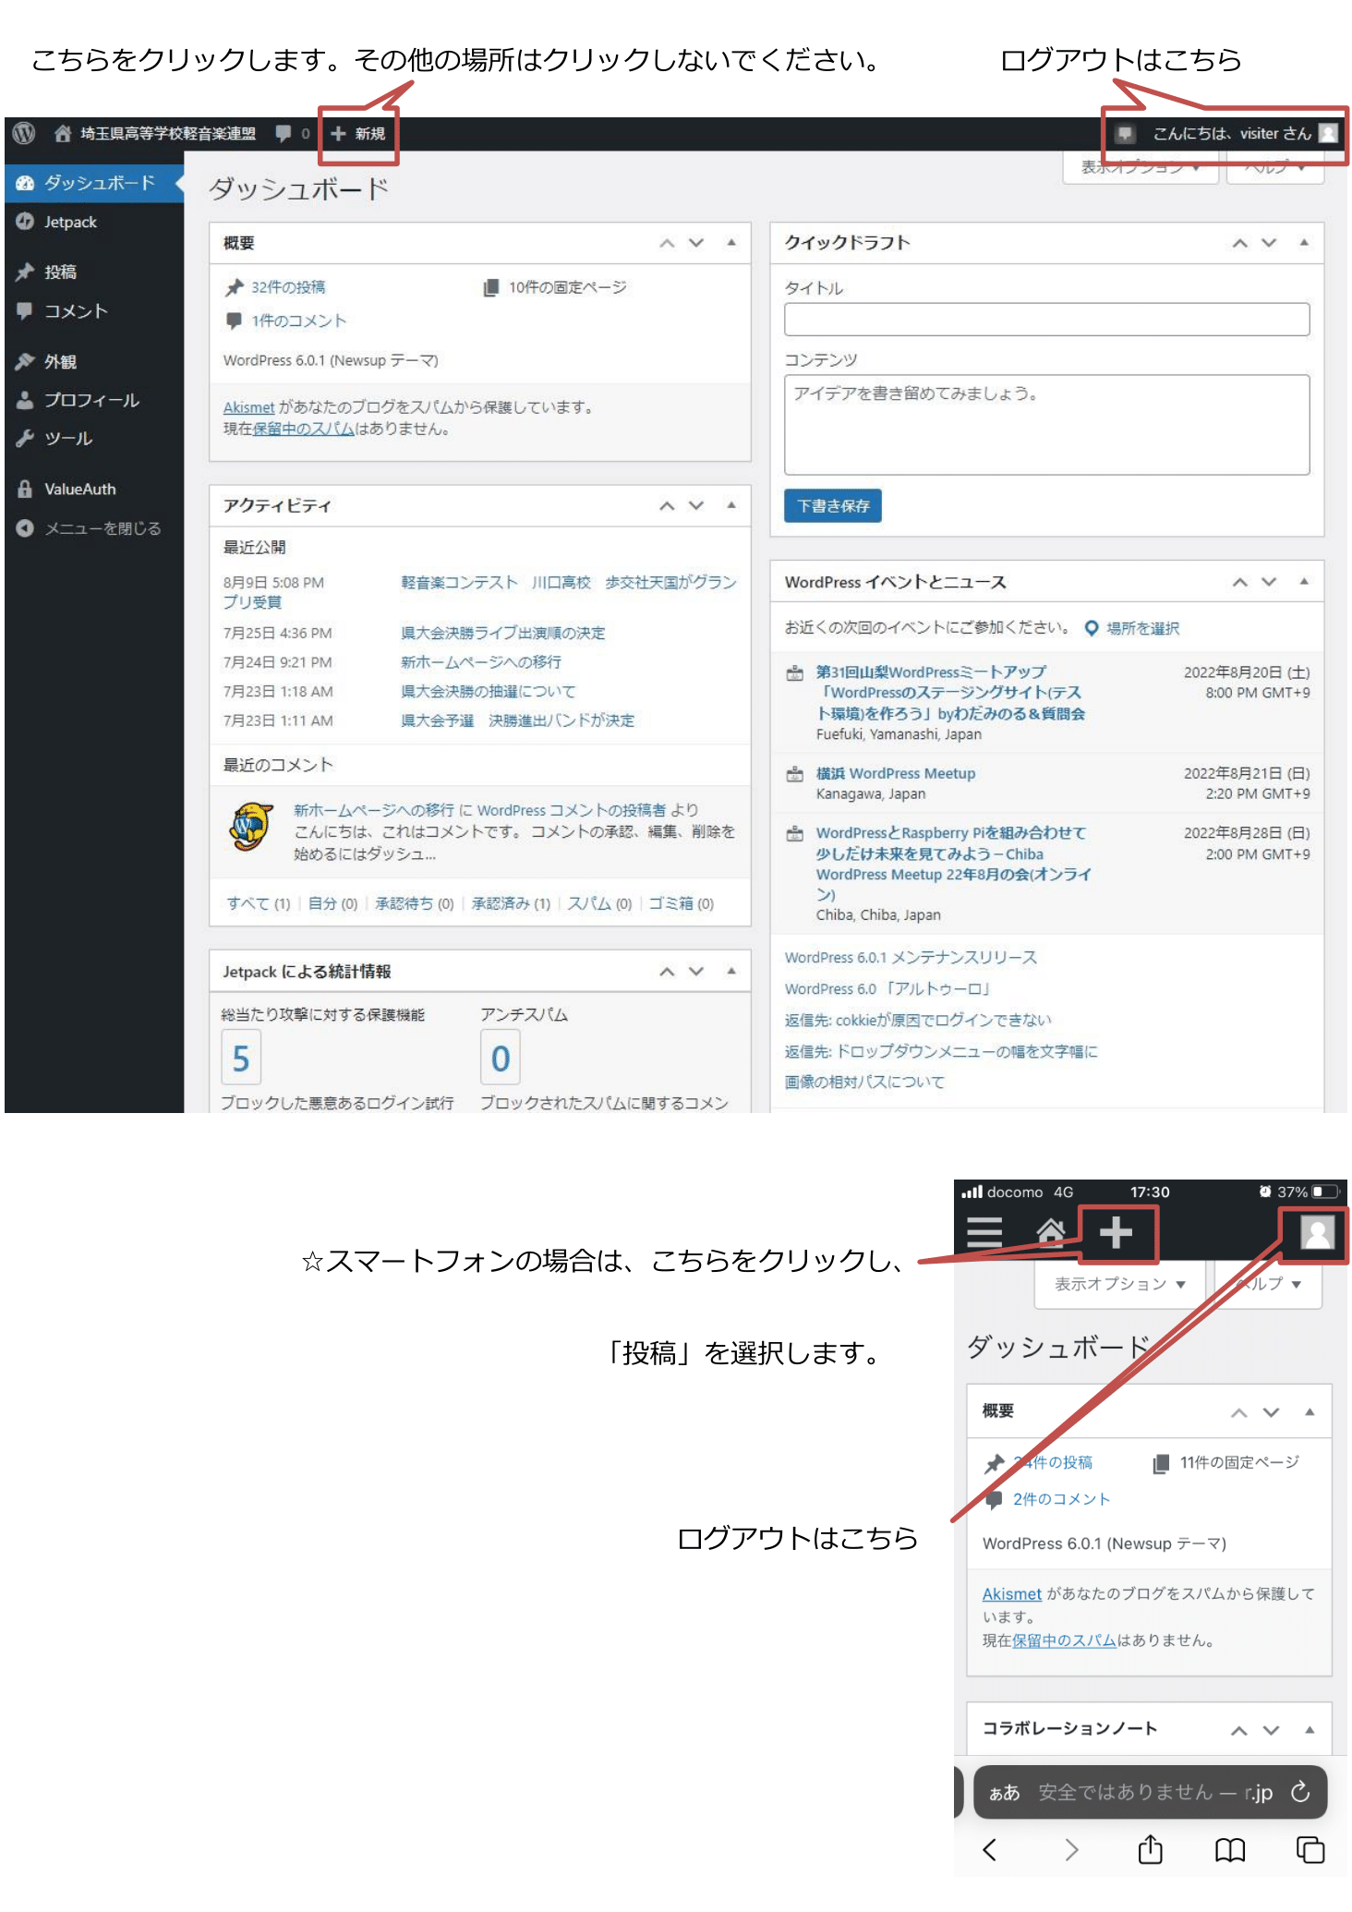Filter comments by 承認待ち (0)
Viewport: 1352px width, 1912px height.
pyautogui.click(x=414, y=903)
